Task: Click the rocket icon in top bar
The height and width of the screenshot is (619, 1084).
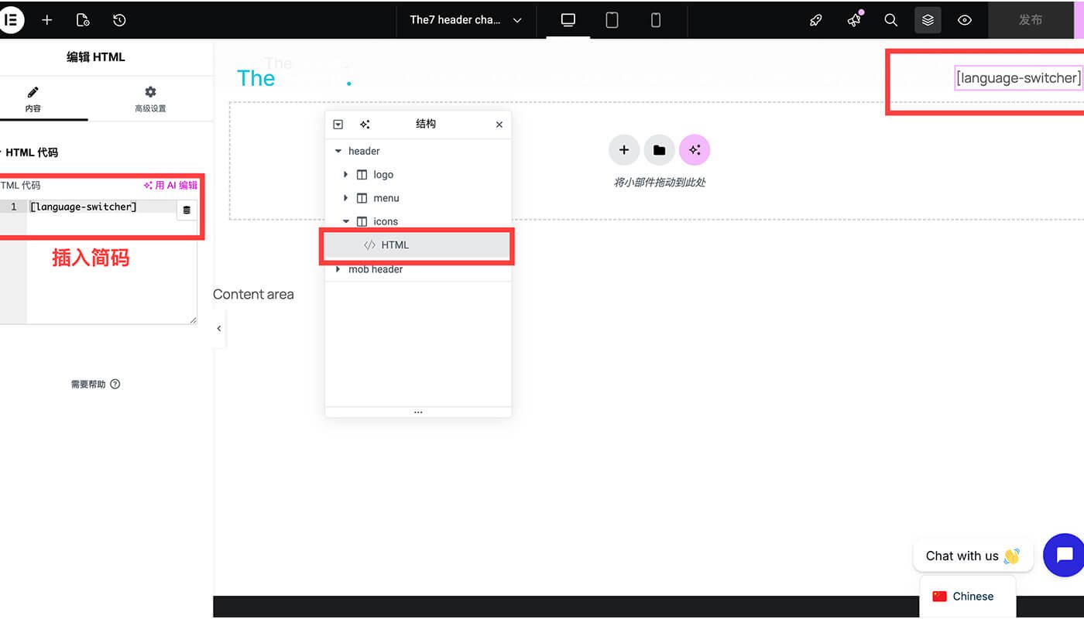Action: point(816,20)
